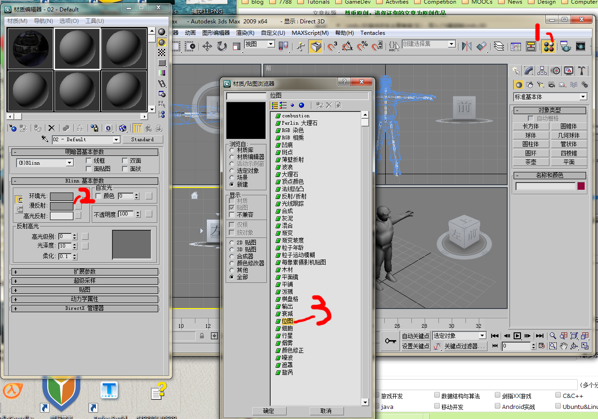Select 材质库 radio under 浏览自
Image resolution: width=598 pixels, height=419 pixels.
click(232, 150)
